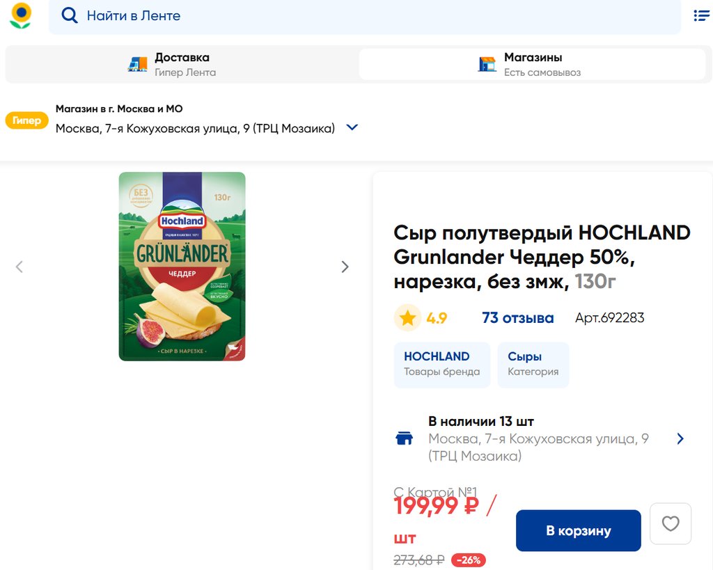Show next product image

345,267
